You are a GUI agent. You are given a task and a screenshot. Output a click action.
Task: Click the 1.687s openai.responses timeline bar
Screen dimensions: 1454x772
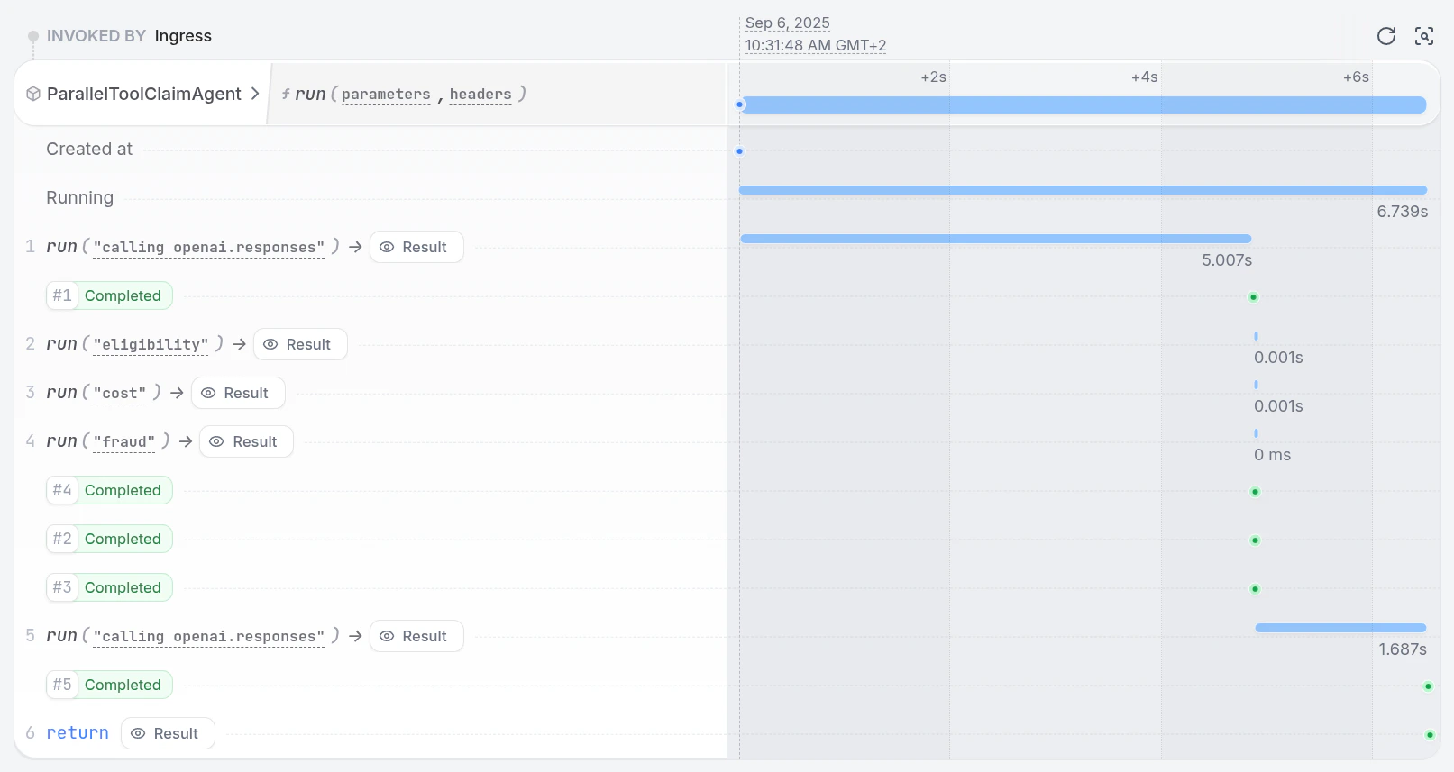click(1340, 628)
